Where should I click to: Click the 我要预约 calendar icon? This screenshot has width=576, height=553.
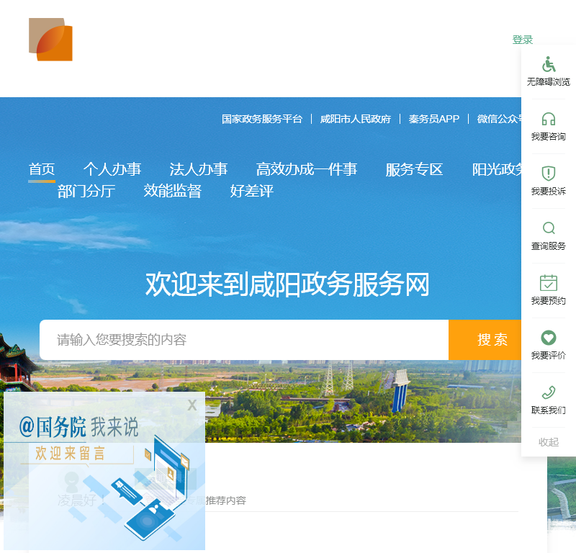pos(549,282)
